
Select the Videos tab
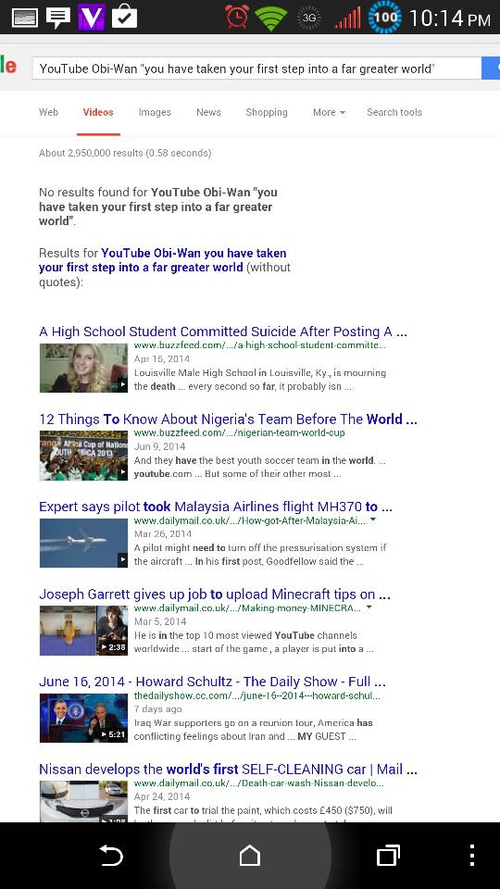[98, 112]
